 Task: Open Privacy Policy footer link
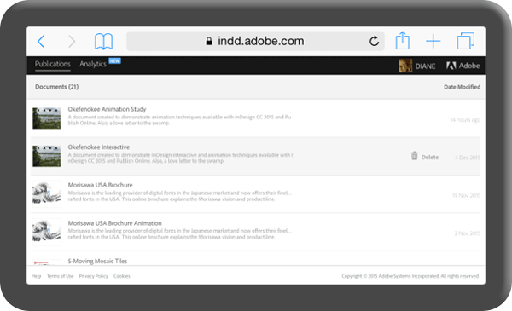pyautogui.click(x=93, y=276)
